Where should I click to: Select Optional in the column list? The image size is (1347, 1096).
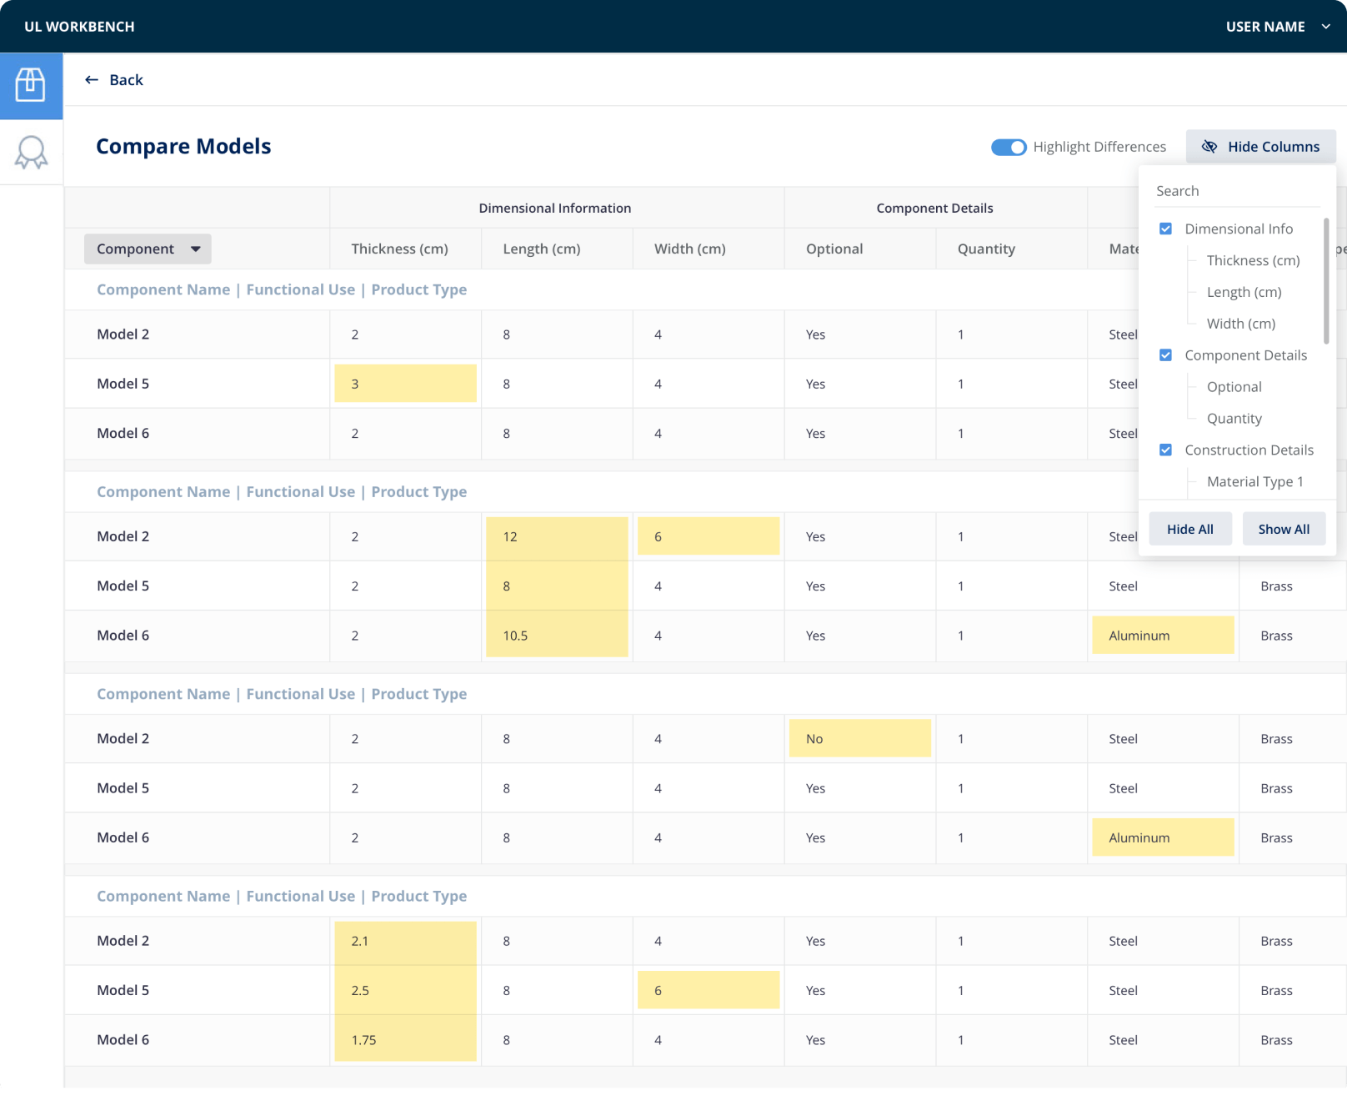click(x=1234, y=387)
